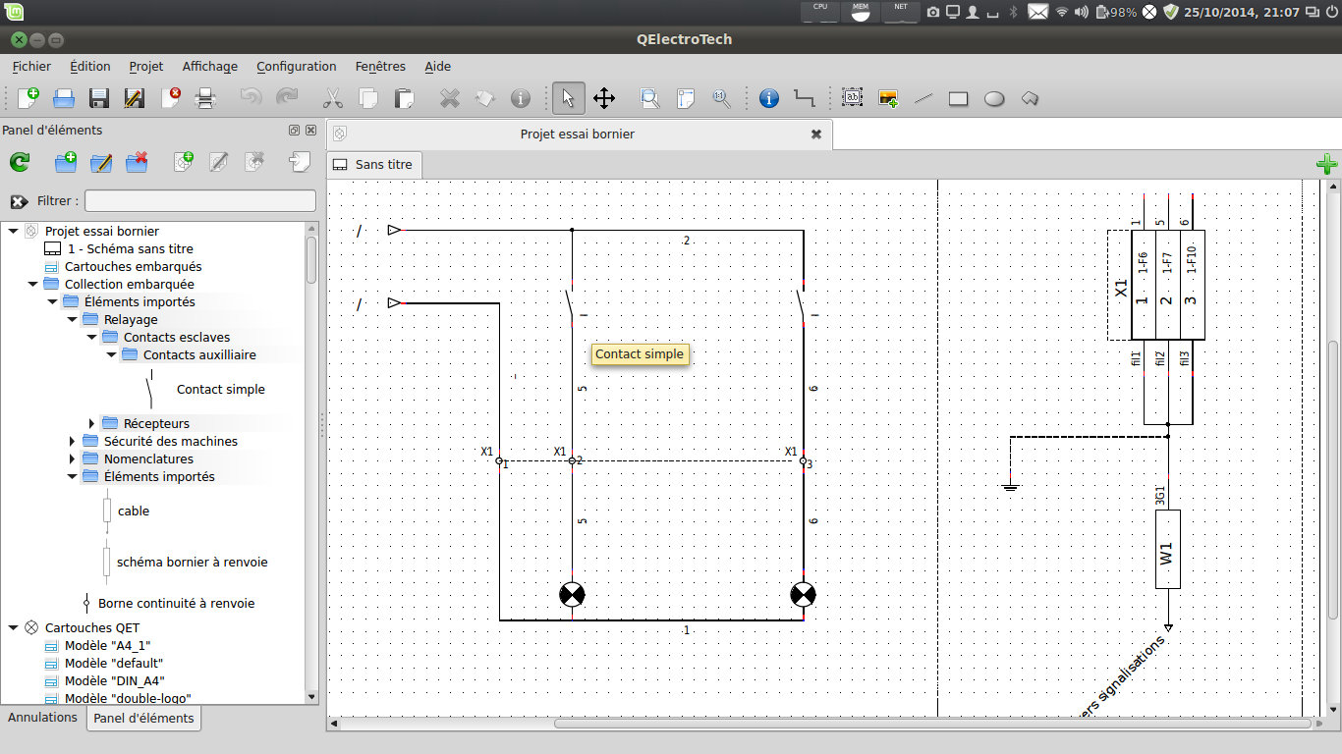This screenshot has height=754, width=1342.
Task: Expand the Récepteurs folder
Action: [92, 424]
